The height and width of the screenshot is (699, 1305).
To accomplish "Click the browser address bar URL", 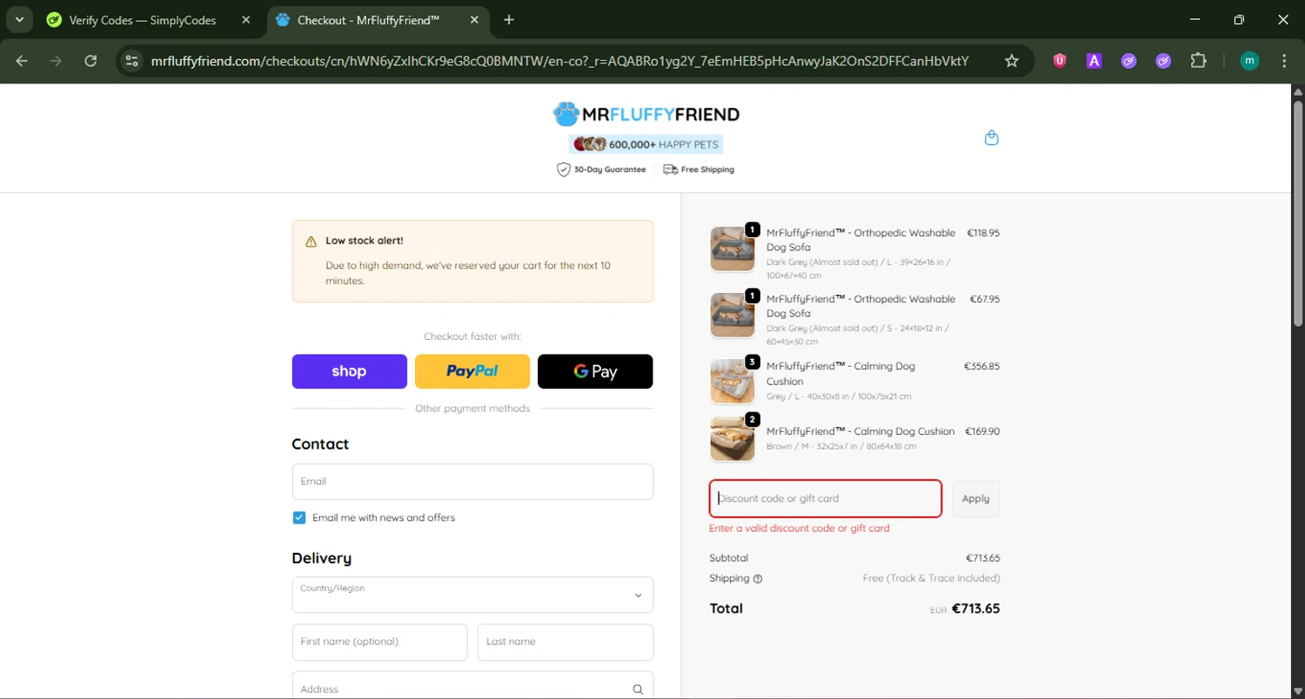I will coord(559,61).
